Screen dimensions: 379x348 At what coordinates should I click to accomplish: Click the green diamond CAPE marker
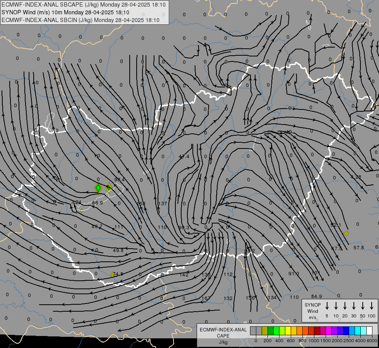(98, 188)
